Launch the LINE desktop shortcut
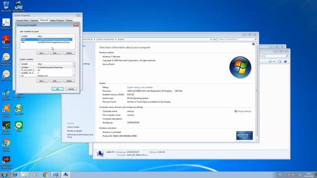The image size is (317, 178). point(19,127)
